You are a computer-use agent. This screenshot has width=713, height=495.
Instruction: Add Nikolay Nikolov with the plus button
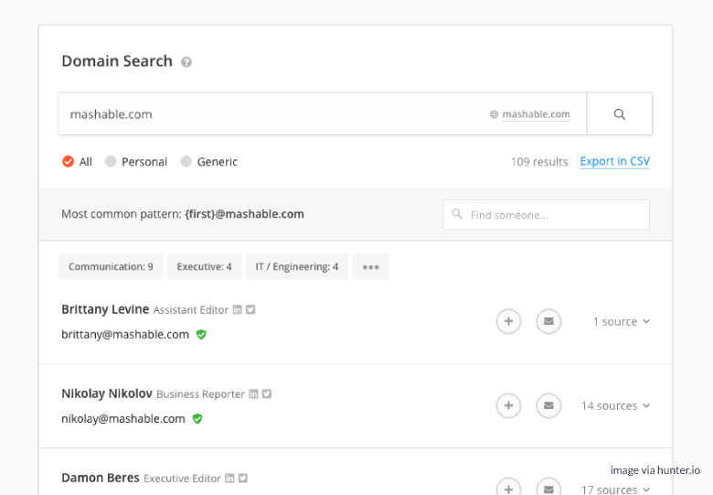[x=508, y=406]
